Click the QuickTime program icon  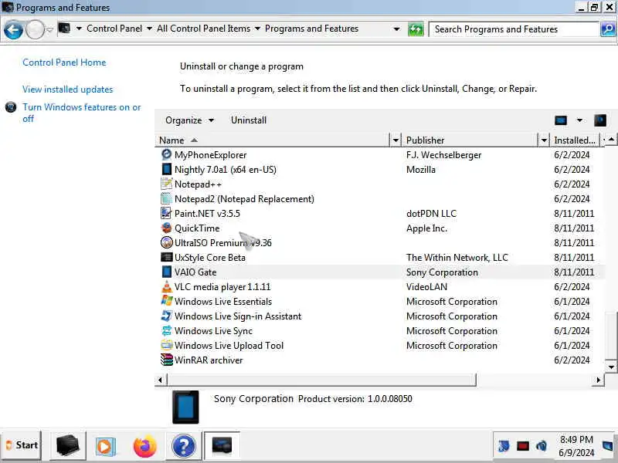pos(166,228)
